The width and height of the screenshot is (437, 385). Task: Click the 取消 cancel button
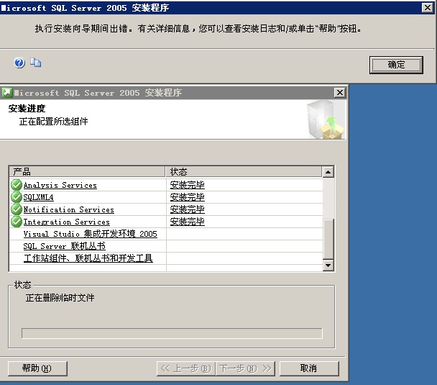click(309, 368)
